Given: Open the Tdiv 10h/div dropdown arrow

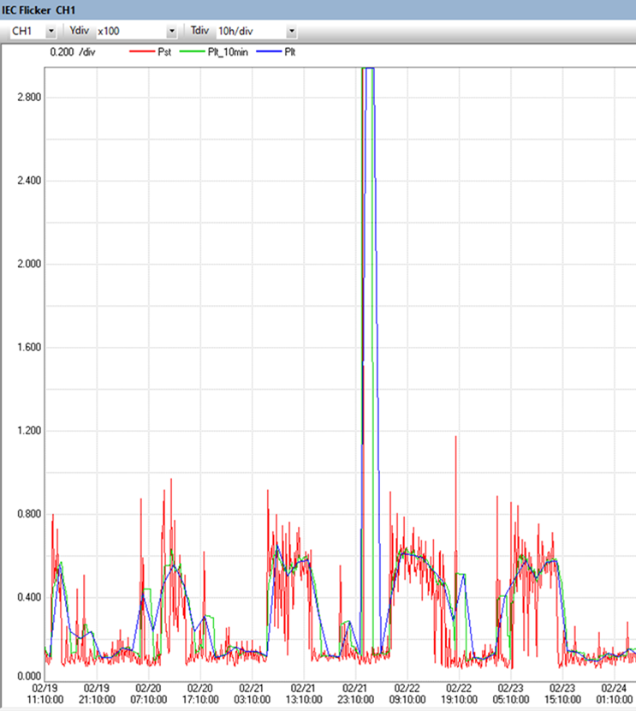Looking at the screenshot, I should pos(291,31).
